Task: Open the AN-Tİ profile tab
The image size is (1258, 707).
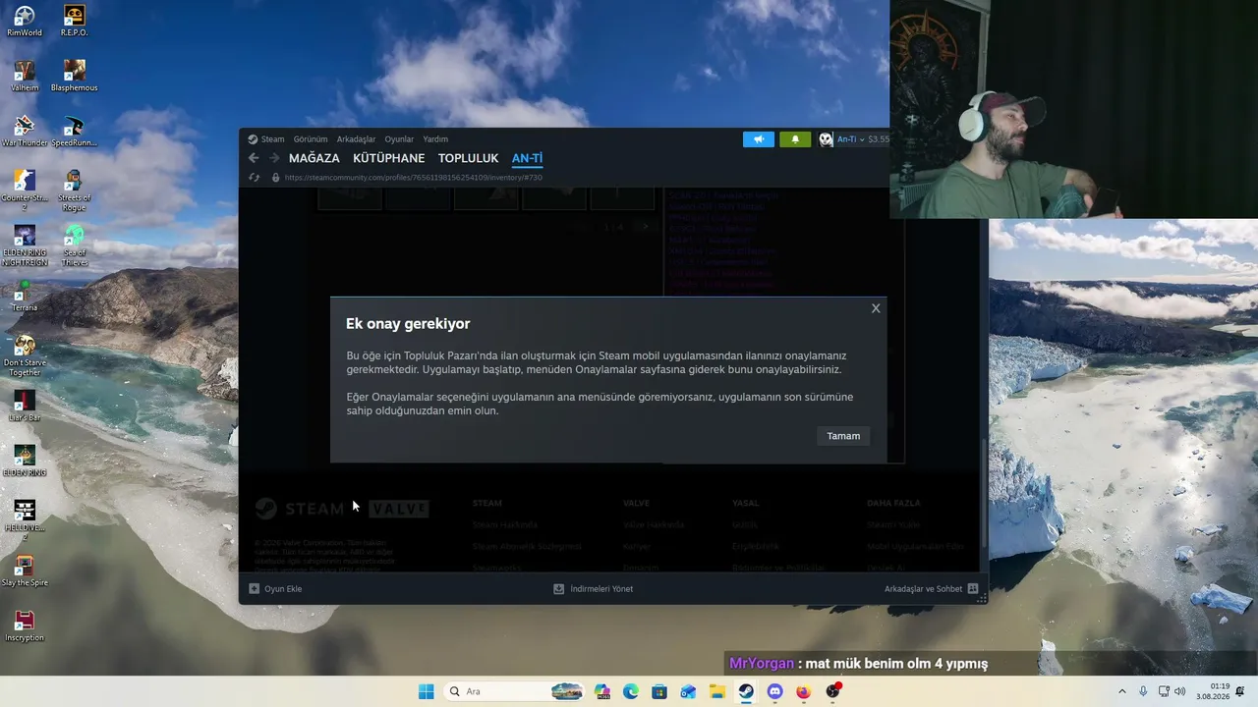Action: click(x=528, y=158)
